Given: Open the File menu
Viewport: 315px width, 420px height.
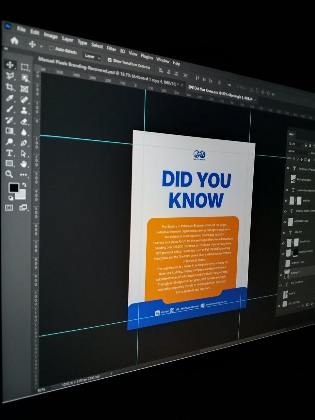Looking at the screenshot, I should (x=21, y=29).
